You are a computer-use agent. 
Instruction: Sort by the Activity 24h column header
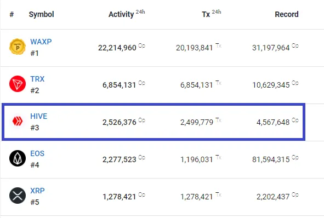pyautogui.click(x=127, y=14)
